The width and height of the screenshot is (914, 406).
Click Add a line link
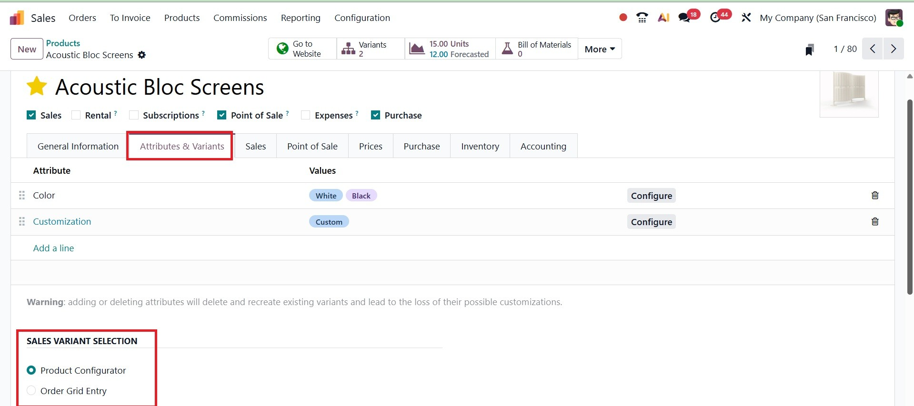pos(53,248)
